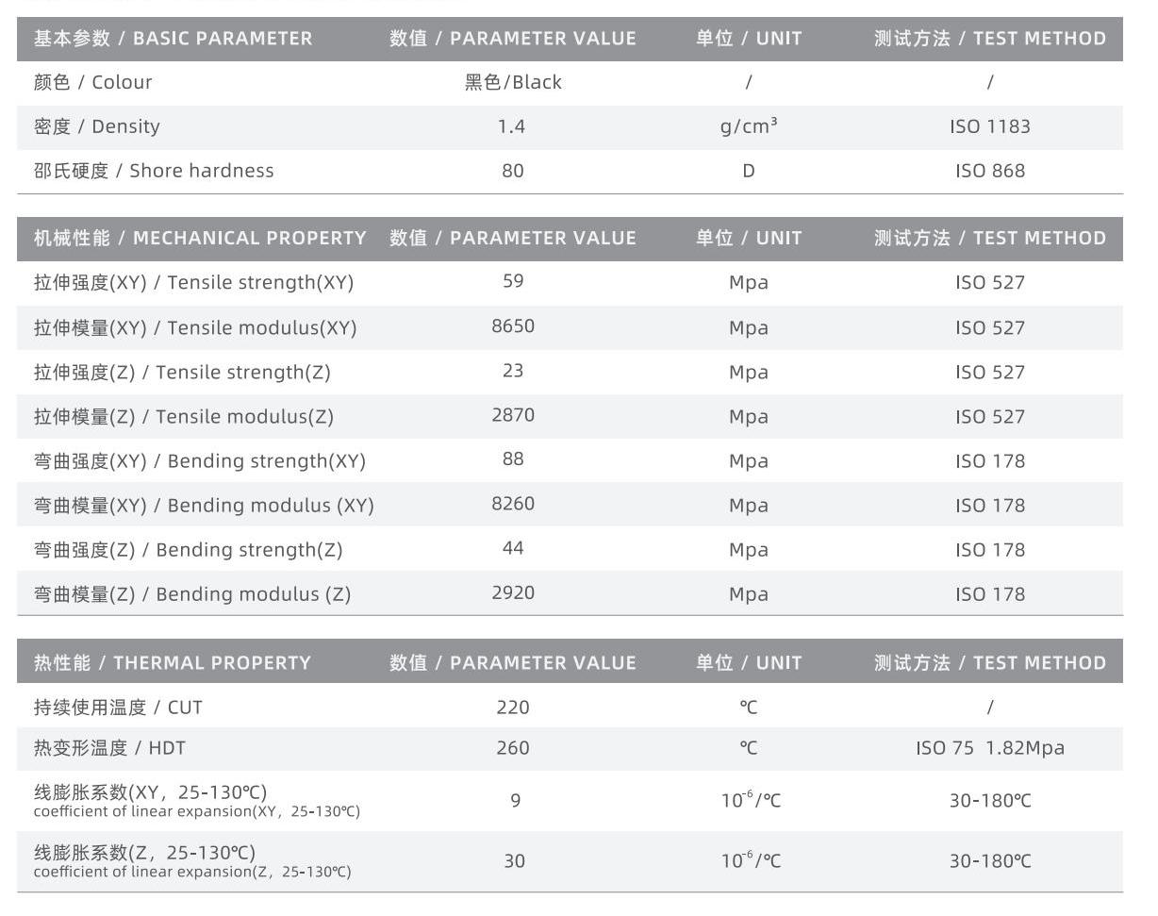The image size is (1158, 916).
Task: Click the THERMAL PROPERTY header cell
Action: [172, 663]
